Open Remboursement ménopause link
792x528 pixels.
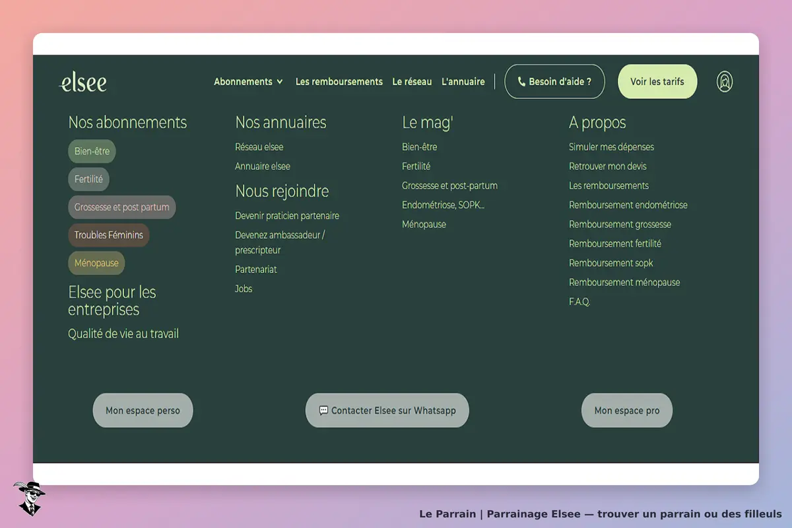624,282
